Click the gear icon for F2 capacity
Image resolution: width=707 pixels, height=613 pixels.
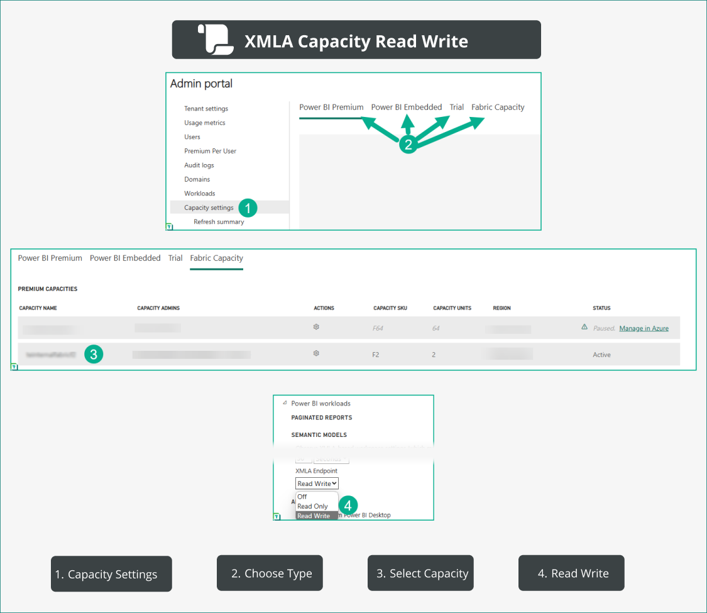pos(317,354)
